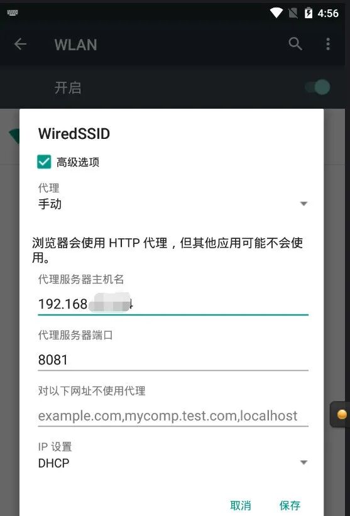Click the bypass proxy example.com field
350x516 pixels.
tap(173, 415)
